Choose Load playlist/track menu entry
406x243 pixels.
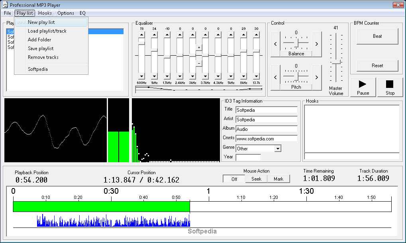51,31
